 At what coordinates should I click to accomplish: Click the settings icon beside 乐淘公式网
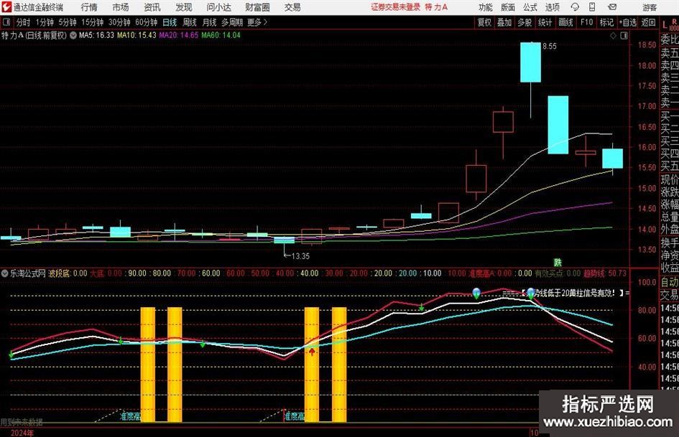5,273
